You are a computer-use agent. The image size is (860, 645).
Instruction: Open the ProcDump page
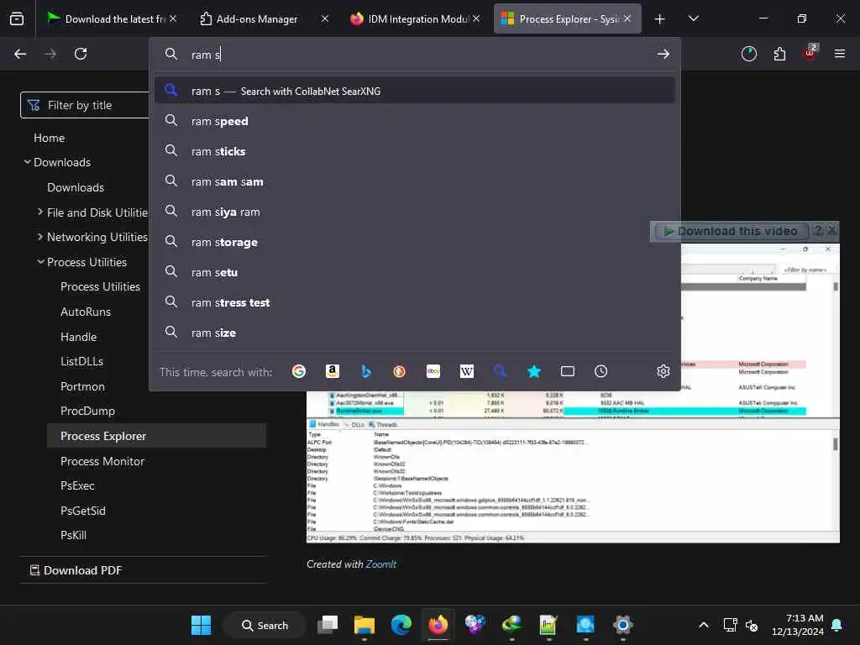pyautogui.click(x=87, y=411)
